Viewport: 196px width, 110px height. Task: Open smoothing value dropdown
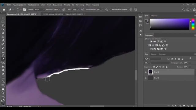coord(103,9)
